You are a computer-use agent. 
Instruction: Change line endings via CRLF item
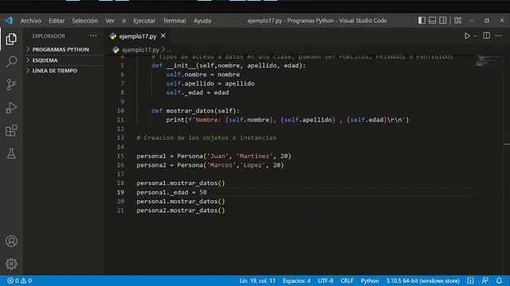click(x=347, y=280)
